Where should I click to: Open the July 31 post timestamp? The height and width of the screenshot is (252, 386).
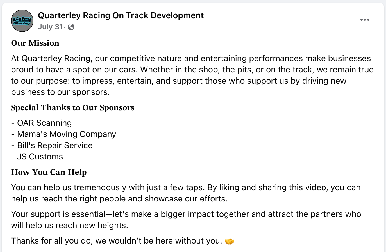pos(51,27)
